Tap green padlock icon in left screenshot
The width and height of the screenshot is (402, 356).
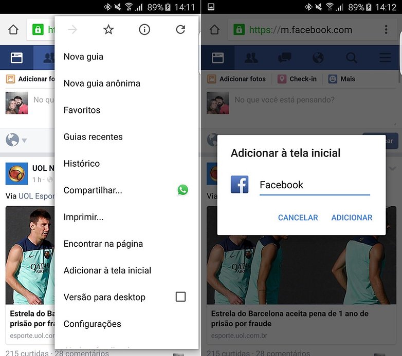tap(38, 30)
